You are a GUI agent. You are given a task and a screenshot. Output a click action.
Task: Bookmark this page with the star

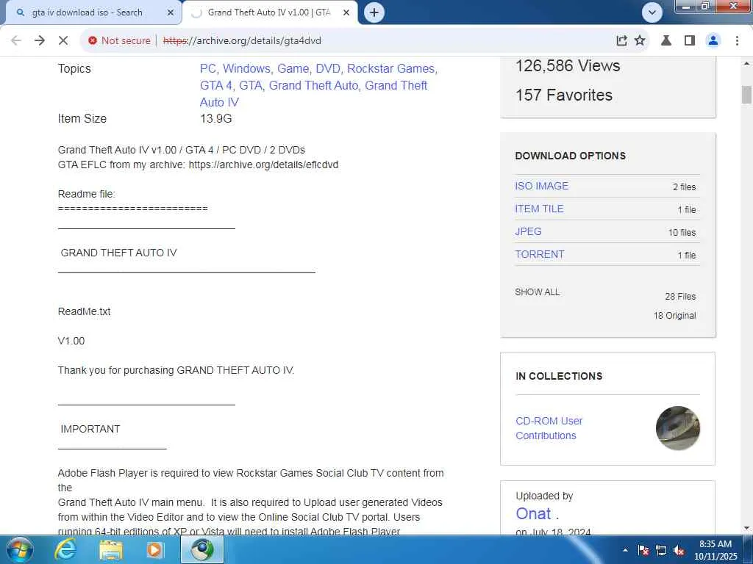click(x=640, y=41)
